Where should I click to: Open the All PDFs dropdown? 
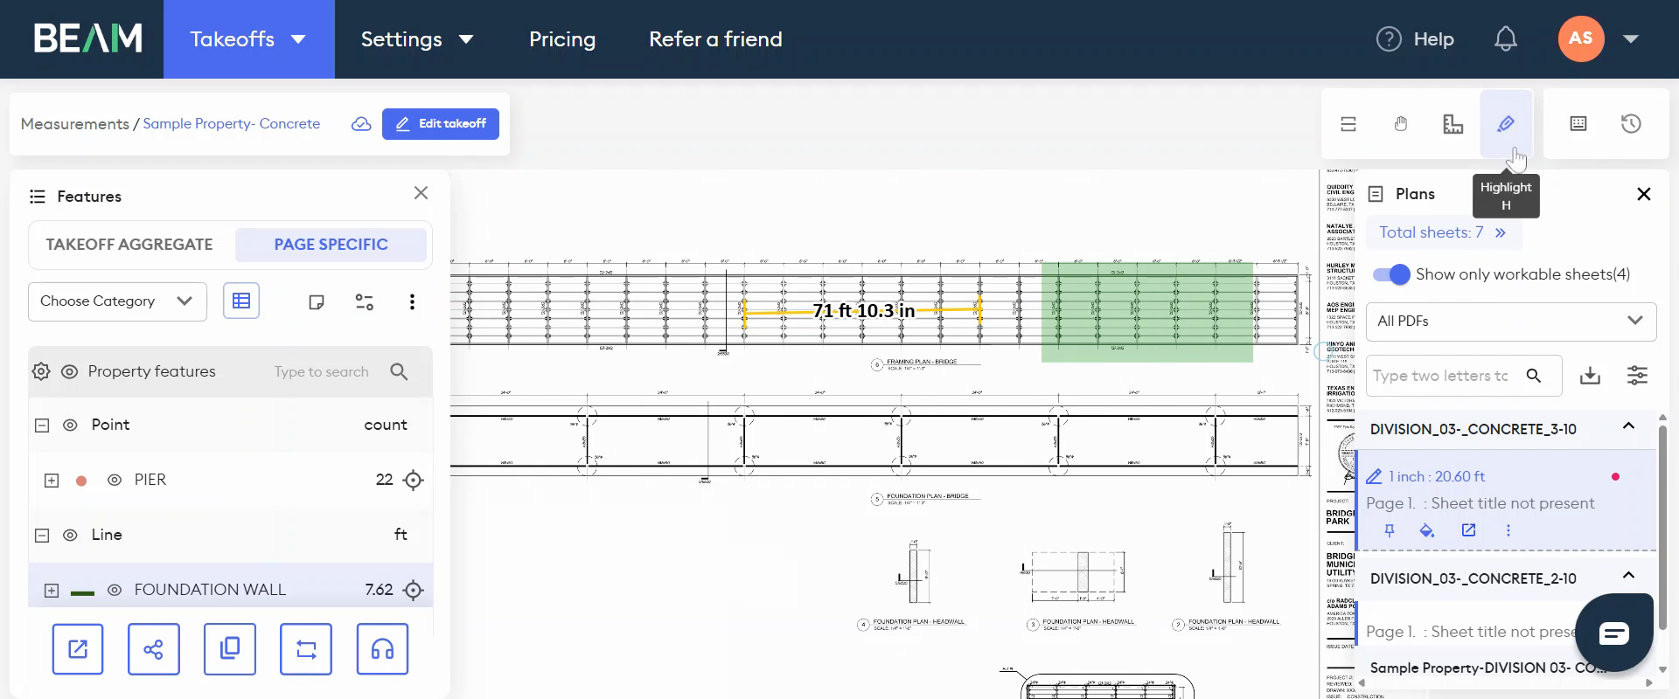click(1510, 322)
